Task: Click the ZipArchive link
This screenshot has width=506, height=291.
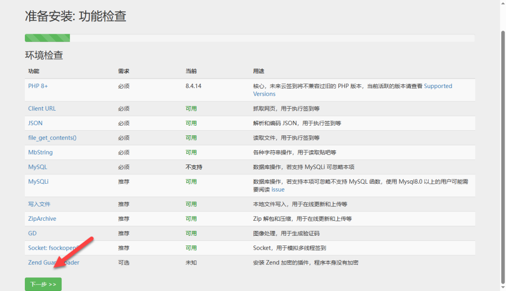Action: (42, 218)
